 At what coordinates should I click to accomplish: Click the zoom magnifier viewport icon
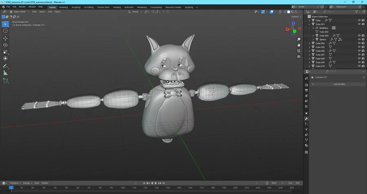click(298, 39)
